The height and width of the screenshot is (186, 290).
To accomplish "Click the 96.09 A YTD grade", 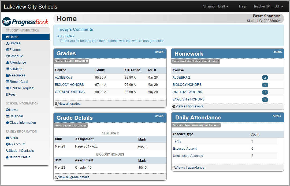I will [130, 85].
